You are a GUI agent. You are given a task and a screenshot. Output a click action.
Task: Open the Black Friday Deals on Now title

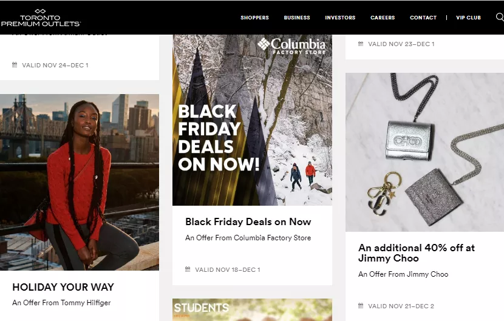pyautogui.click(x=248, y=221)
